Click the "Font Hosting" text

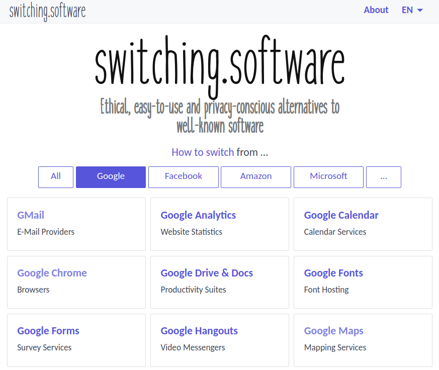pos(326,290)
